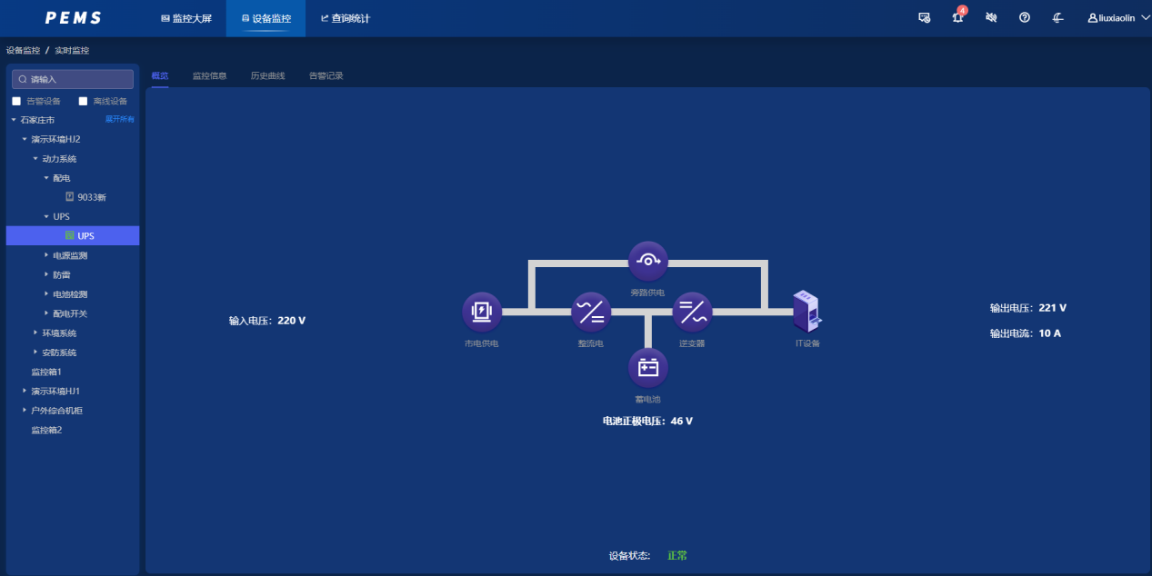
Task: Toggle the night mode moon icon
Action: click(x=1058, y=18)
